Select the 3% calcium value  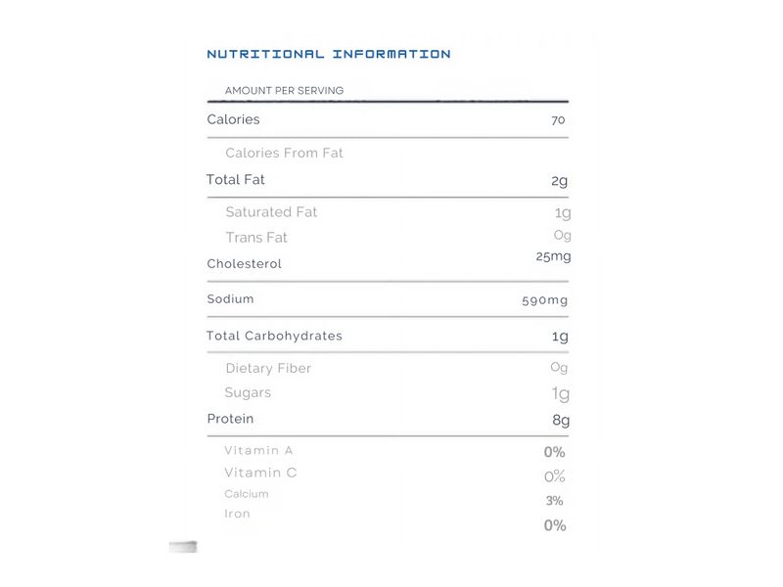[554, 501]
